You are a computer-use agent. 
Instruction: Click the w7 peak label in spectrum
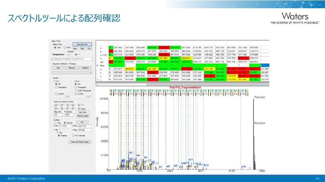[x=160, y=167]
